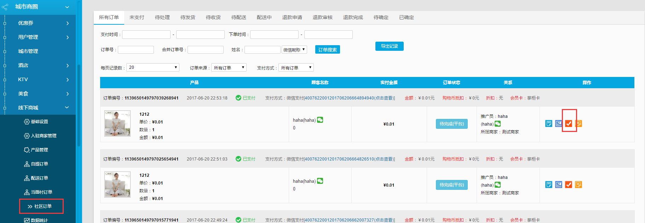
Task: Click 待完成(平台) status button for order 268941
Action: pyautogui.click(x=452, y=124)
